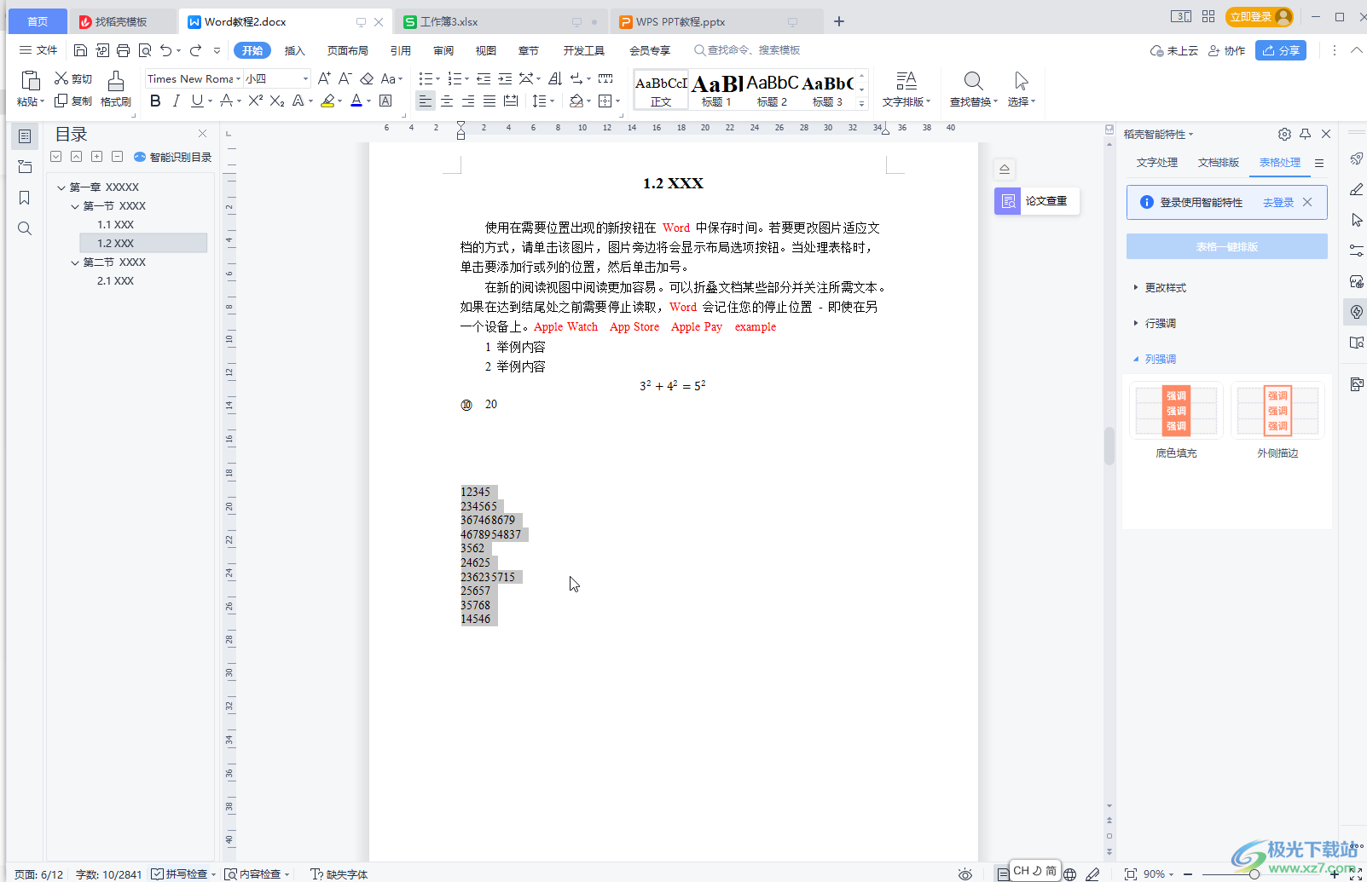Click the Copy (复制) icon

tap(61, 101)
